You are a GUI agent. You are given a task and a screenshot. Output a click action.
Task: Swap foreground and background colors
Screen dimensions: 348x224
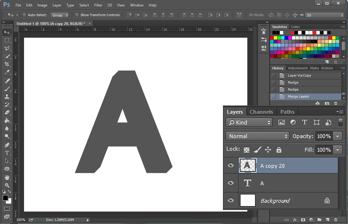click(x=9, y=191)
